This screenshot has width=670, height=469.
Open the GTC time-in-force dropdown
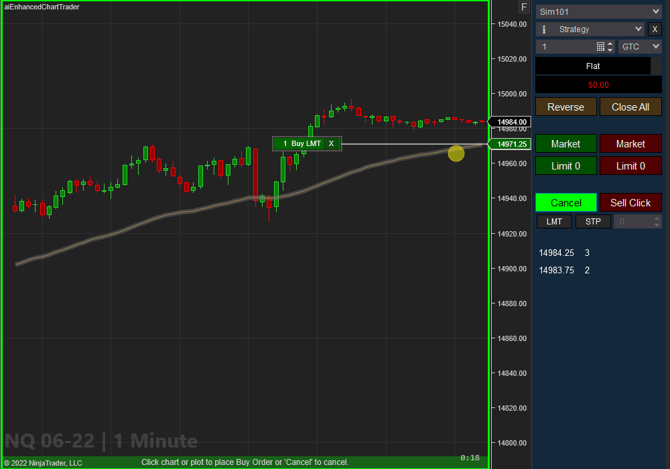[x=639, y=46]
